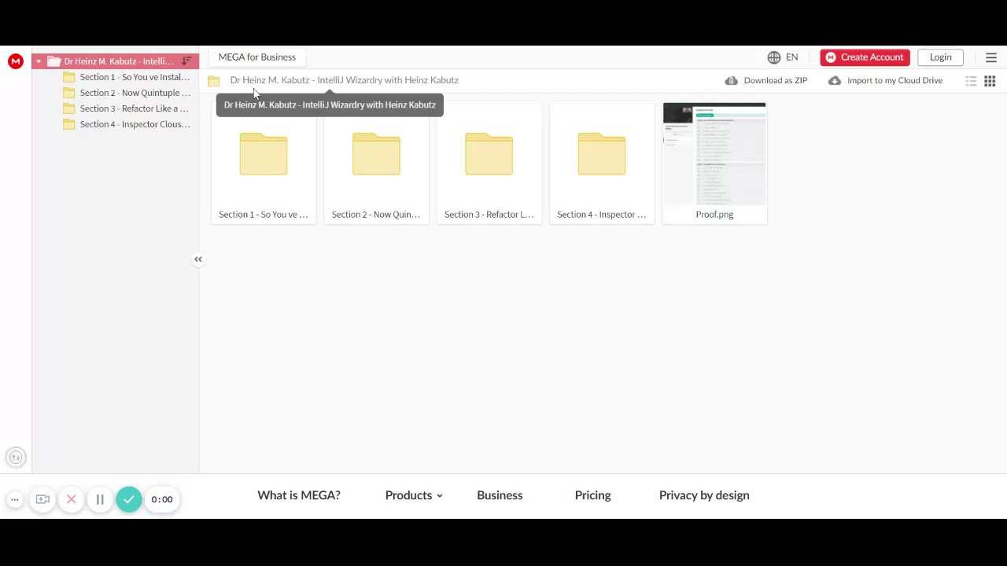Switch to grid thumbnail view

pyautogui.click(x=990, y=81)
